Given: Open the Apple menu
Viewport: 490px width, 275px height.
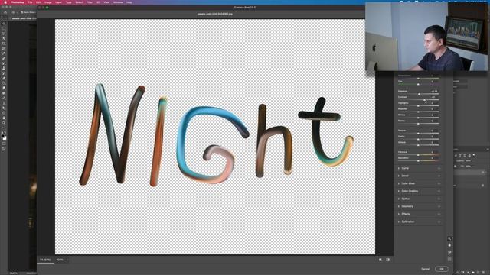Looking at the screenshot, I should pyautogui.click(x=5, y=2).
